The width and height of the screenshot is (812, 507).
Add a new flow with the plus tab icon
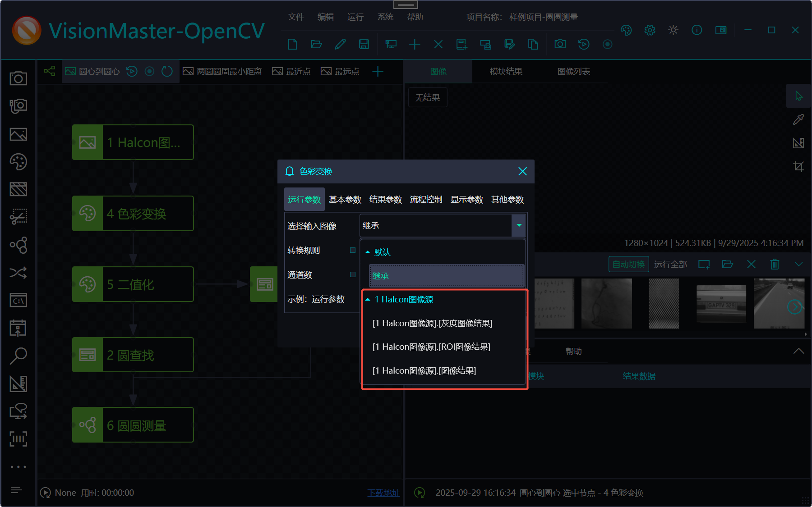[378, 71]
